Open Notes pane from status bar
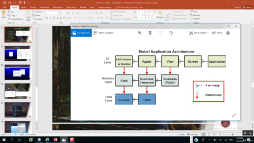This screenshot has width=254, height=143. pos(181,135)
